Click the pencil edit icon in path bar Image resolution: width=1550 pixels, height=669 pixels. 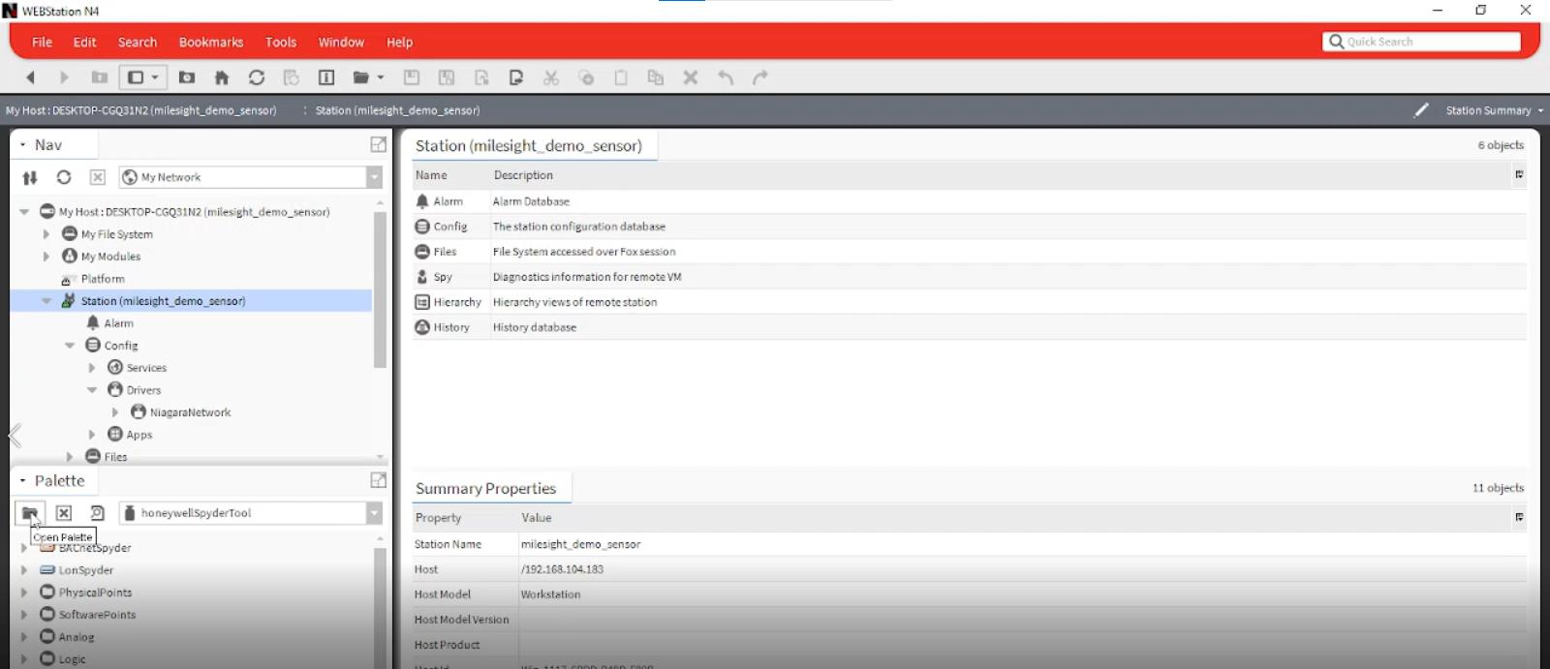[1421, 110]
